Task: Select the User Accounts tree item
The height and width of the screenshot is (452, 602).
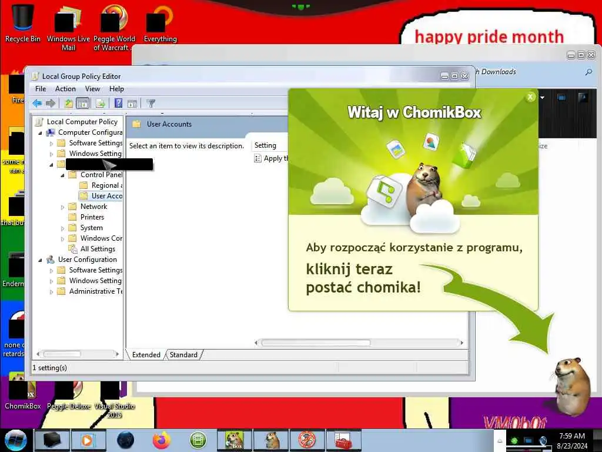Action: coord(101,196)
